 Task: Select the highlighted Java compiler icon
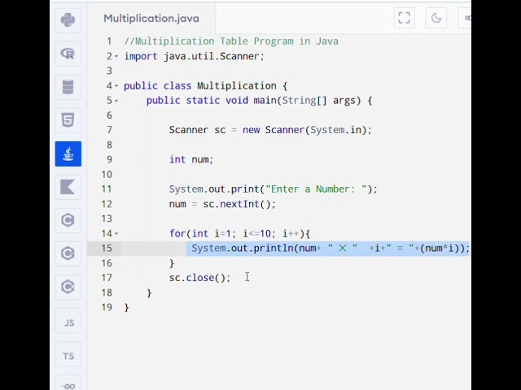pos(68,154)
